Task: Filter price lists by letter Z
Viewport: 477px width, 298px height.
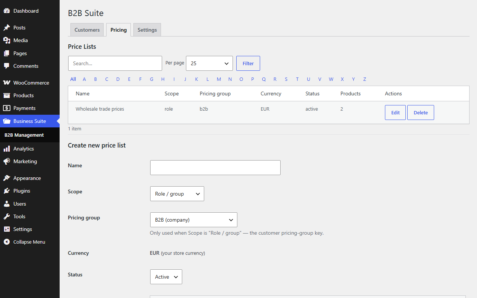Action: click(x=365, y=79)
